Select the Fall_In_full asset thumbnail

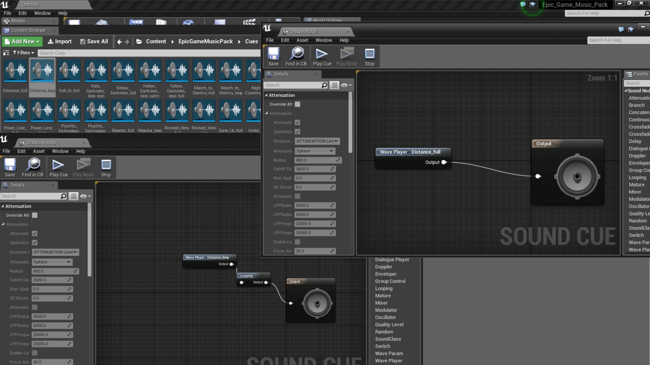coord(69,71)
